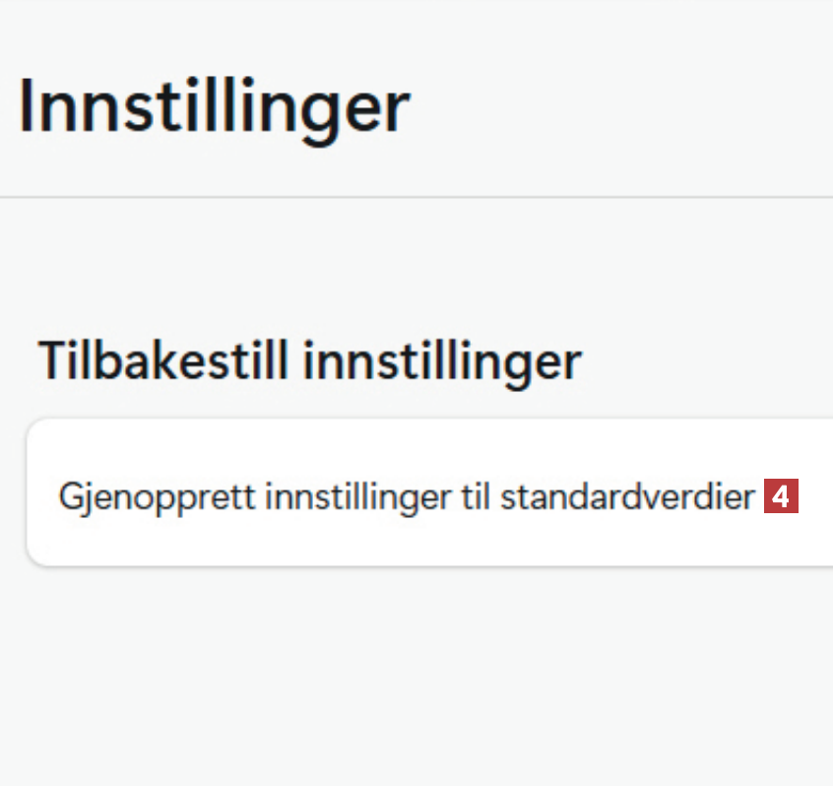Click blank area above Innstillinger title
833x786 pixels.
416,30
